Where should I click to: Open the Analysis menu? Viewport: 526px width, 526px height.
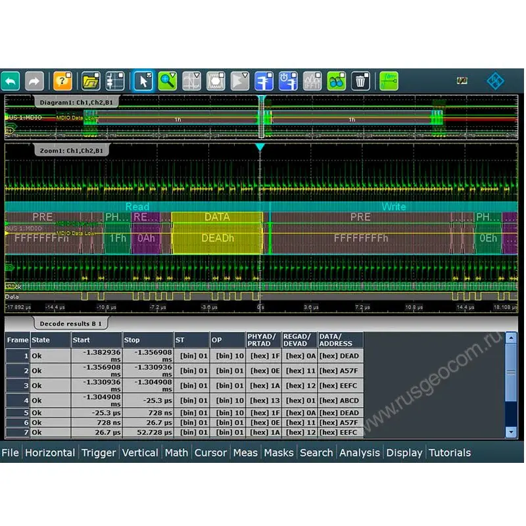[359, 452]
